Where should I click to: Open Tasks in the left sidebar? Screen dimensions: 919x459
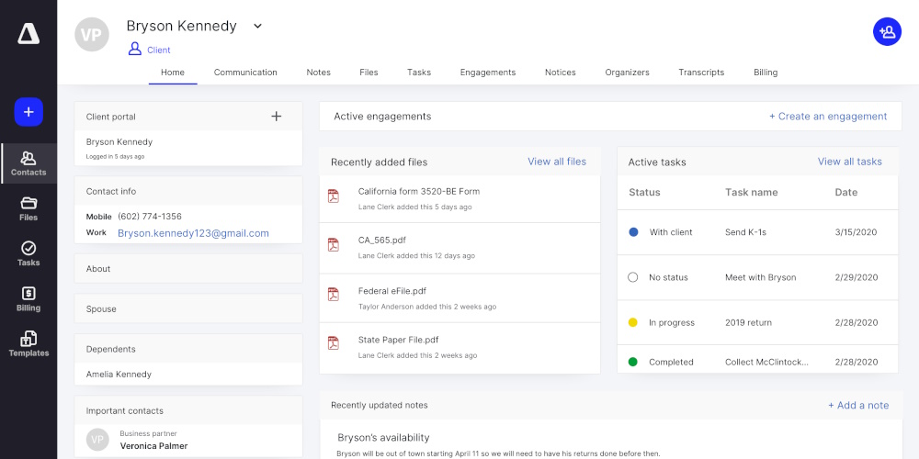pos(28,253)
